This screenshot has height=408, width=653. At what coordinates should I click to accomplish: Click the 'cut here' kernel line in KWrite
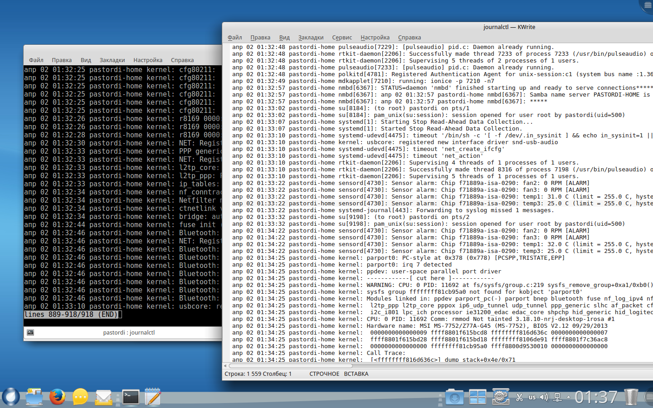point(363,278)
